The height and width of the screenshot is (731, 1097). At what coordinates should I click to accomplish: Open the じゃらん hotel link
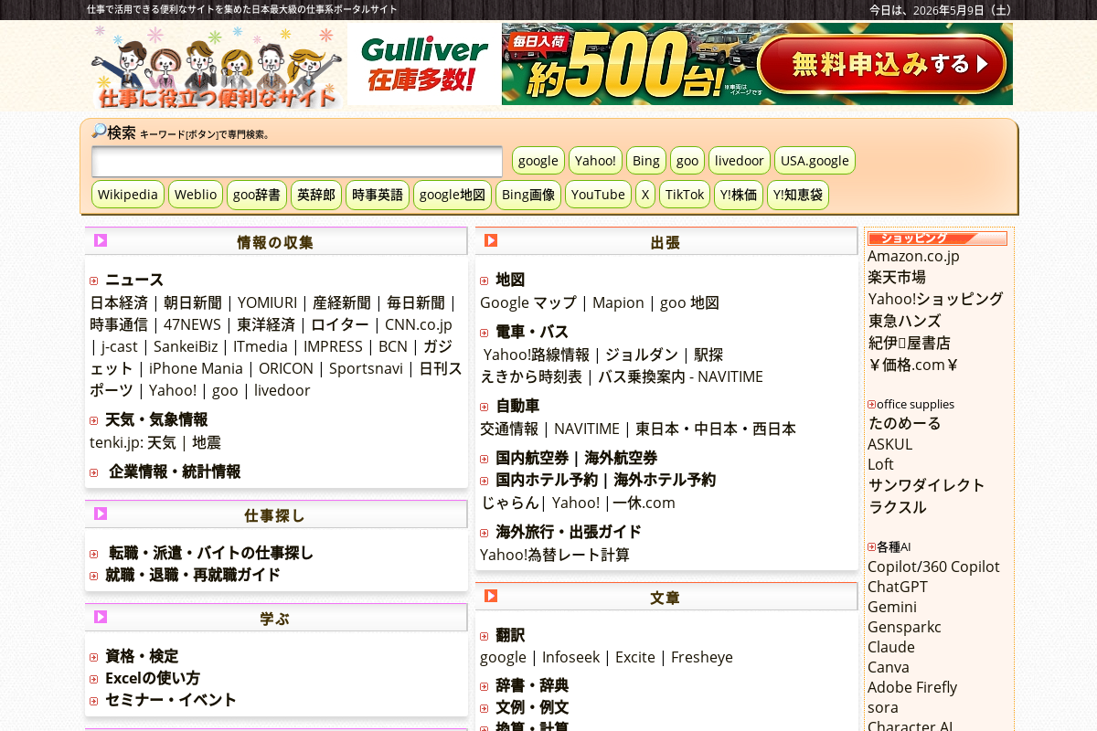tap(511, 503)
